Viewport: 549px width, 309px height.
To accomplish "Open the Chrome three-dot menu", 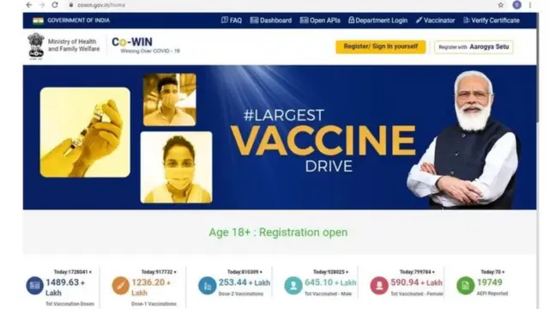I will click(x=530, y=5).
